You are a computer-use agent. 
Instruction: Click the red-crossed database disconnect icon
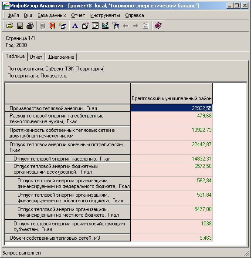[x=53, y=26]
